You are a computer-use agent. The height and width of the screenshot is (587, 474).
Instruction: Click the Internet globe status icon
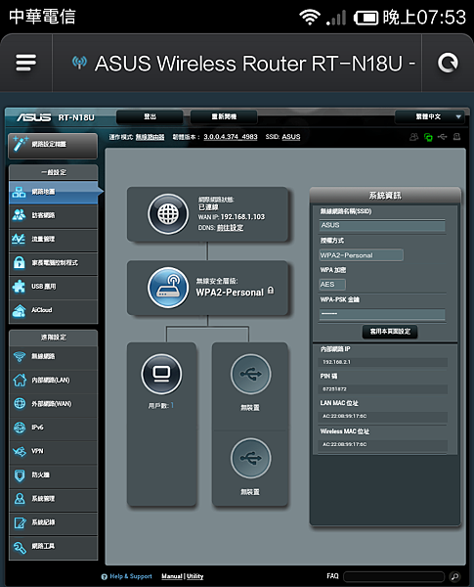pos(168,214)
